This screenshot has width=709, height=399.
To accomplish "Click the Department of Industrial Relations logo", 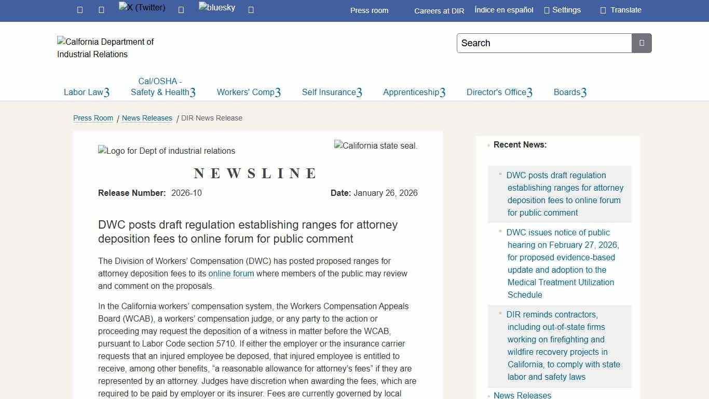I will (105, 48).
